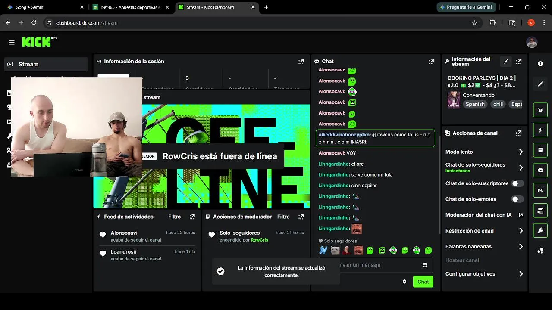The width and height of the screenshot is (552, 310).
Task: Click the chill tag chip
Action: (498, 104)
